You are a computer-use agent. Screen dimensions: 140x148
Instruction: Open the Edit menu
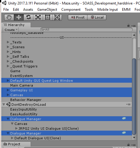pos(16,10)
